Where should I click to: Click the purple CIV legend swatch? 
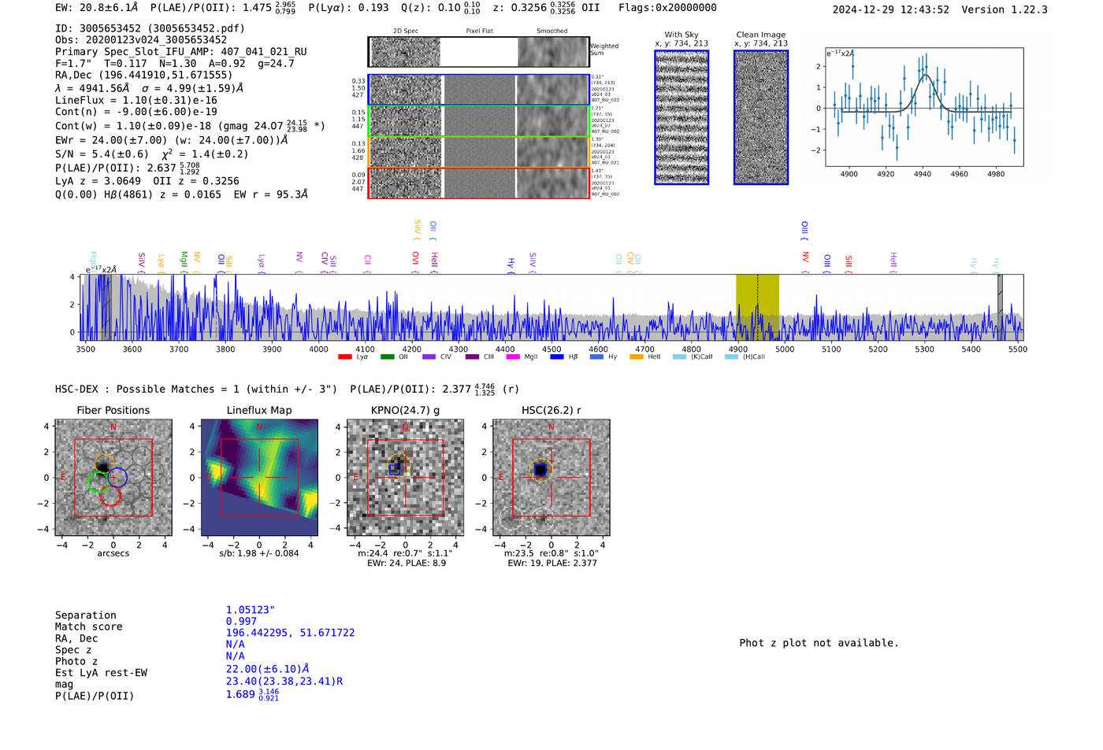pos(429,357)
